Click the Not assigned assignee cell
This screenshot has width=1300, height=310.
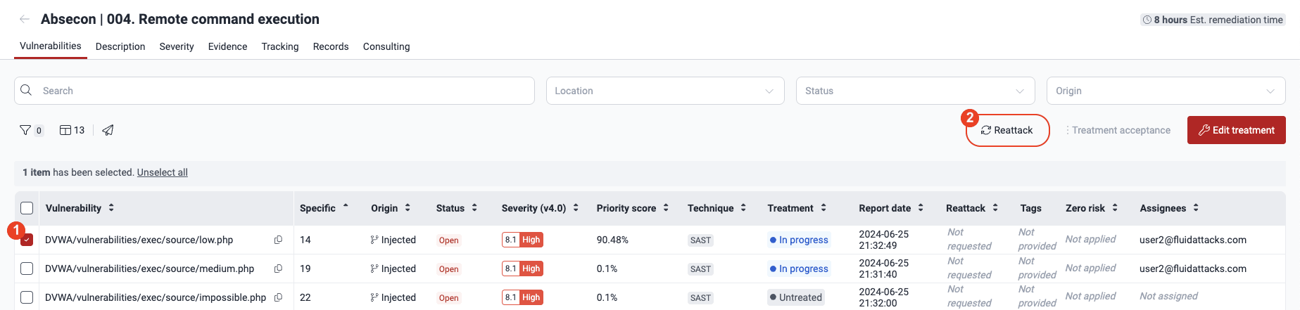(1168, 296)
